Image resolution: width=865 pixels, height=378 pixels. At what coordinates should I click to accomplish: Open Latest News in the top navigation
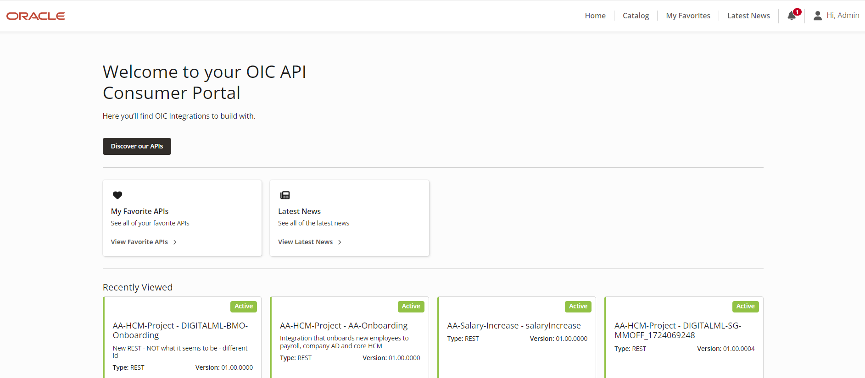tap(748, 16)
